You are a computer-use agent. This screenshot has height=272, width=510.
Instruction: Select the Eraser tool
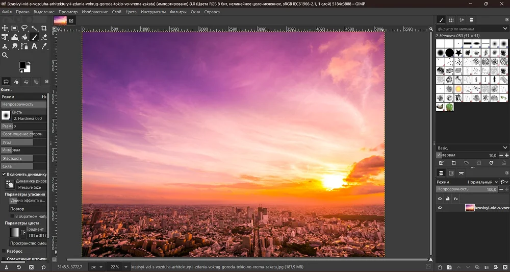(44, 37)
